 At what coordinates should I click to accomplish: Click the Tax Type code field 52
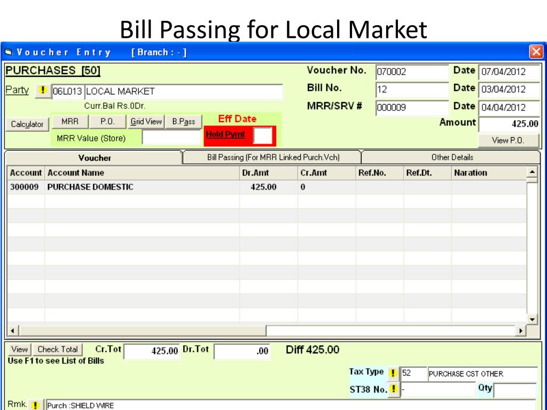(414, 374)
